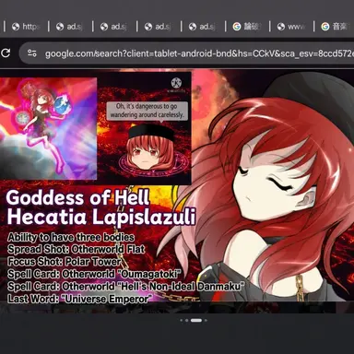Click 'Spread Shot: Otherworld Flat' line
The width and height of the screenshot is (354, 354).
coord(77,249)
